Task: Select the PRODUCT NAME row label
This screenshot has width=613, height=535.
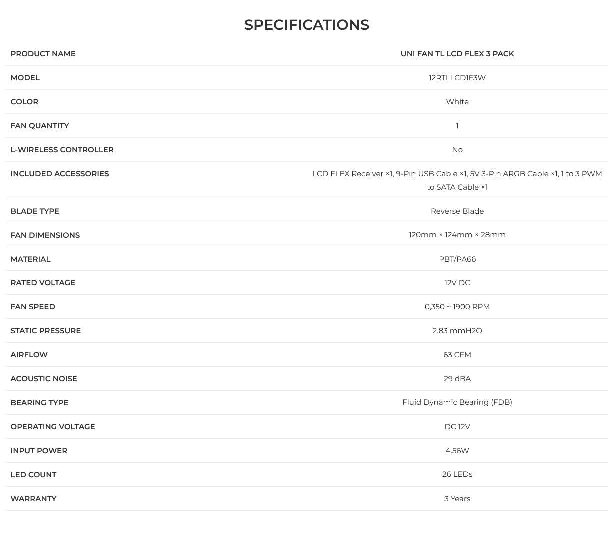Action: (x=43, y=54)
